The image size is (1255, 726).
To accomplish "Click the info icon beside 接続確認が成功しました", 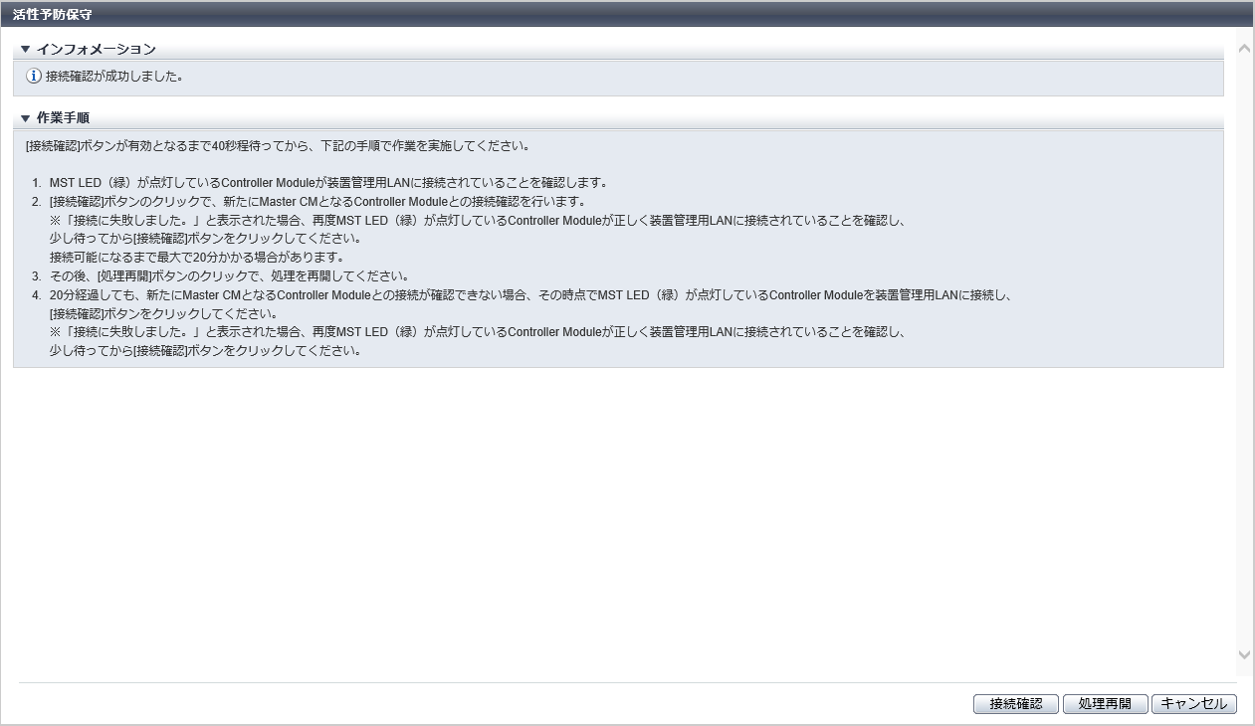I will tap(34, 77).
